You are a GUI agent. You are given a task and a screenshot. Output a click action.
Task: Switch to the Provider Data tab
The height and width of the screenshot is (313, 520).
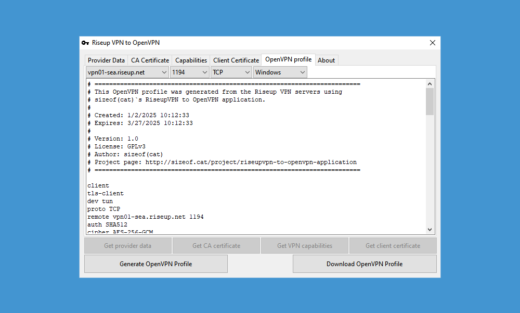tap(106, 60)
